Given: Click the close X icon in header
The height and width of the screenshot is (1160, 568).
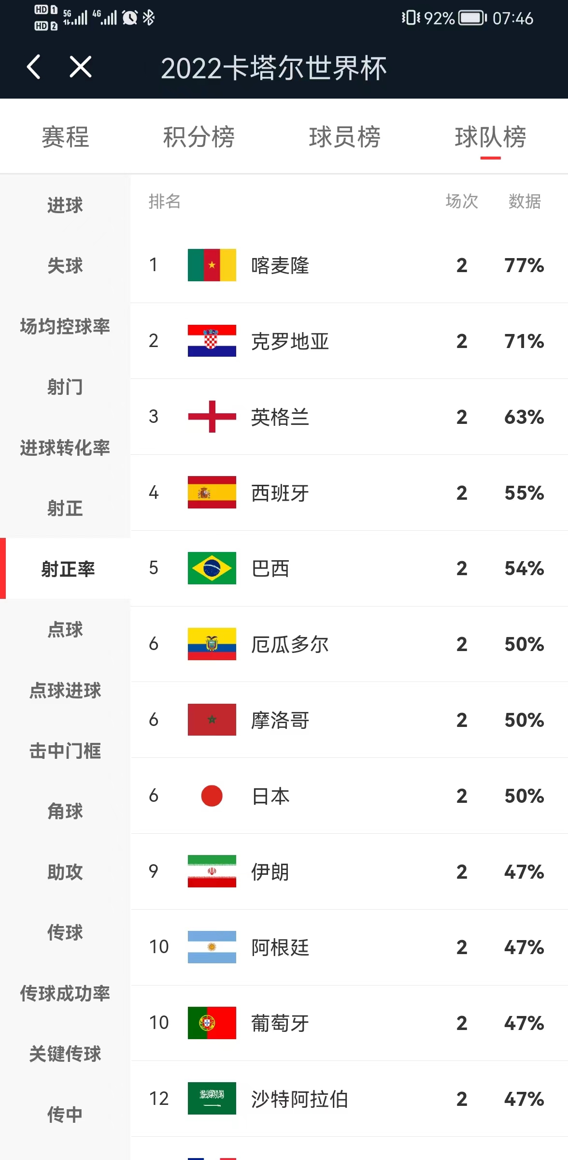Looking at the screenshot, I should [80, 67].
